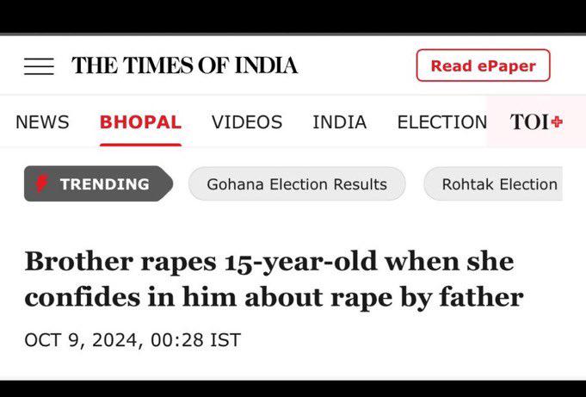This screenshot has width=586, height=397.
Task: Click the 00:28 IST timestamp
Action: 194,340
